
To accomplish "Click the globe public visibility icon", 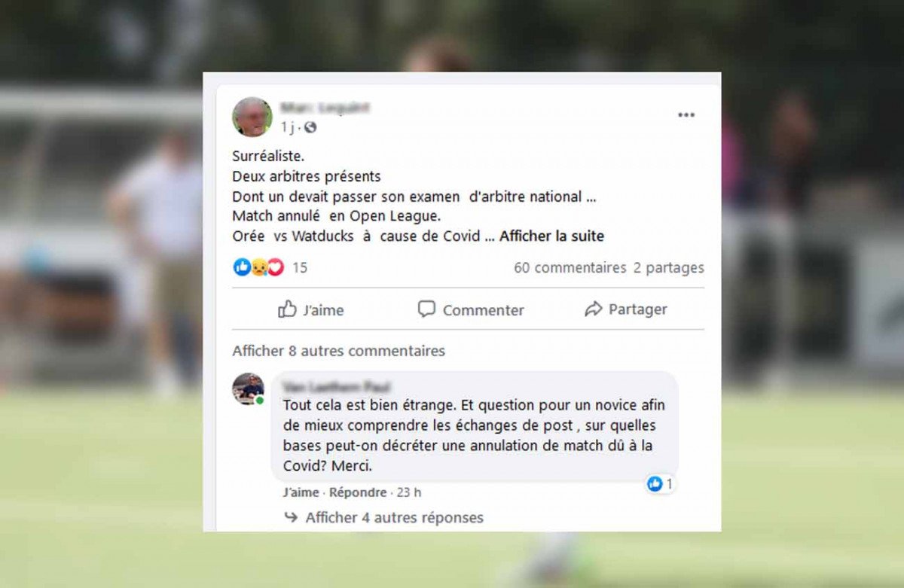I will pos(310,127).
